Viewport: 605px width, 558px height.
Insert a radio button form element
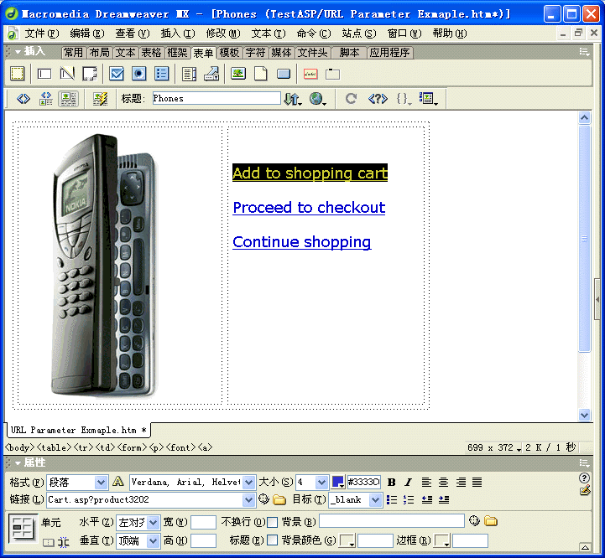[x=139, y=74]
